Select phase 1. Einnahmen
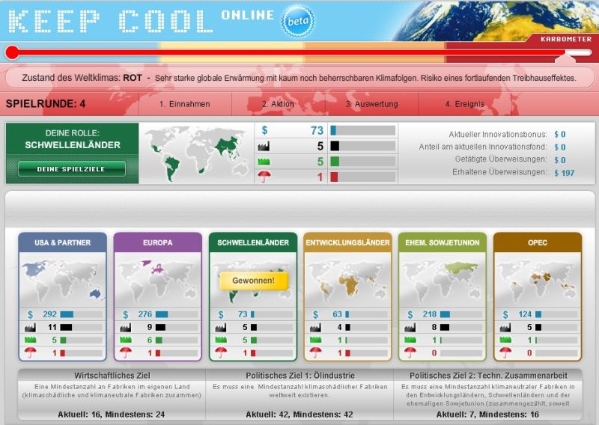This screenshot has width=599, height=425. (x=184, y=104)
